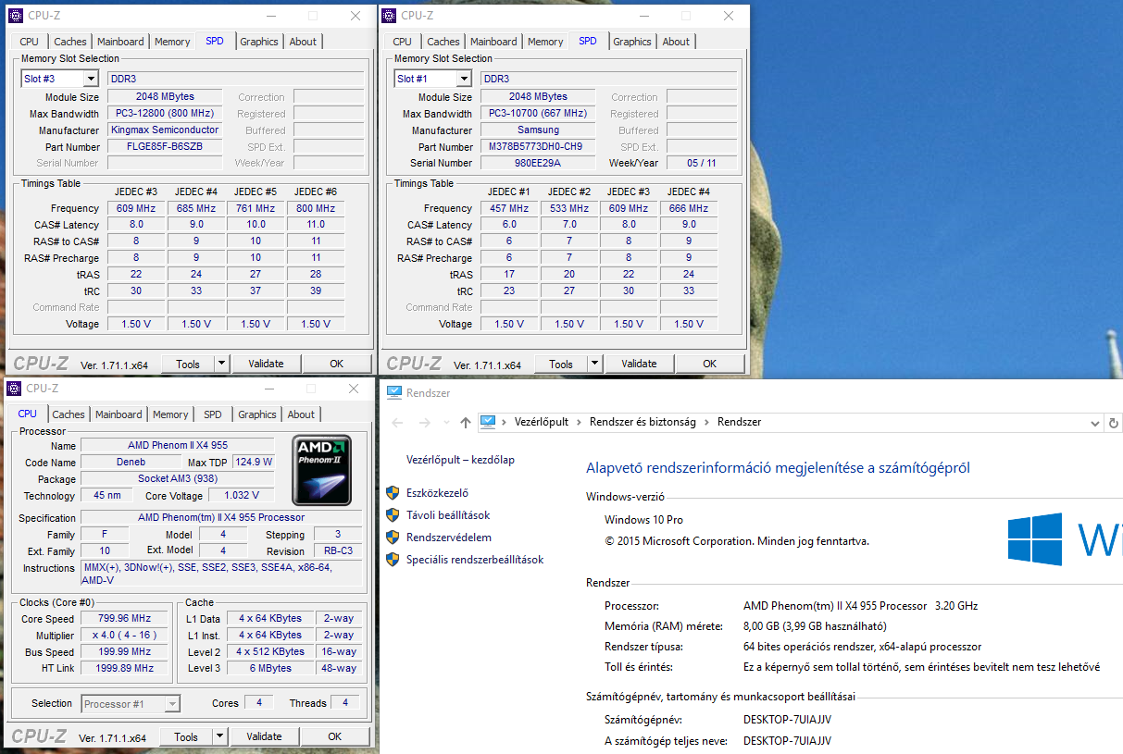Screen dimensions: 1123x754
Task: Click Validate in Slot #3 CPU-Z window
Action: [267, 364]
